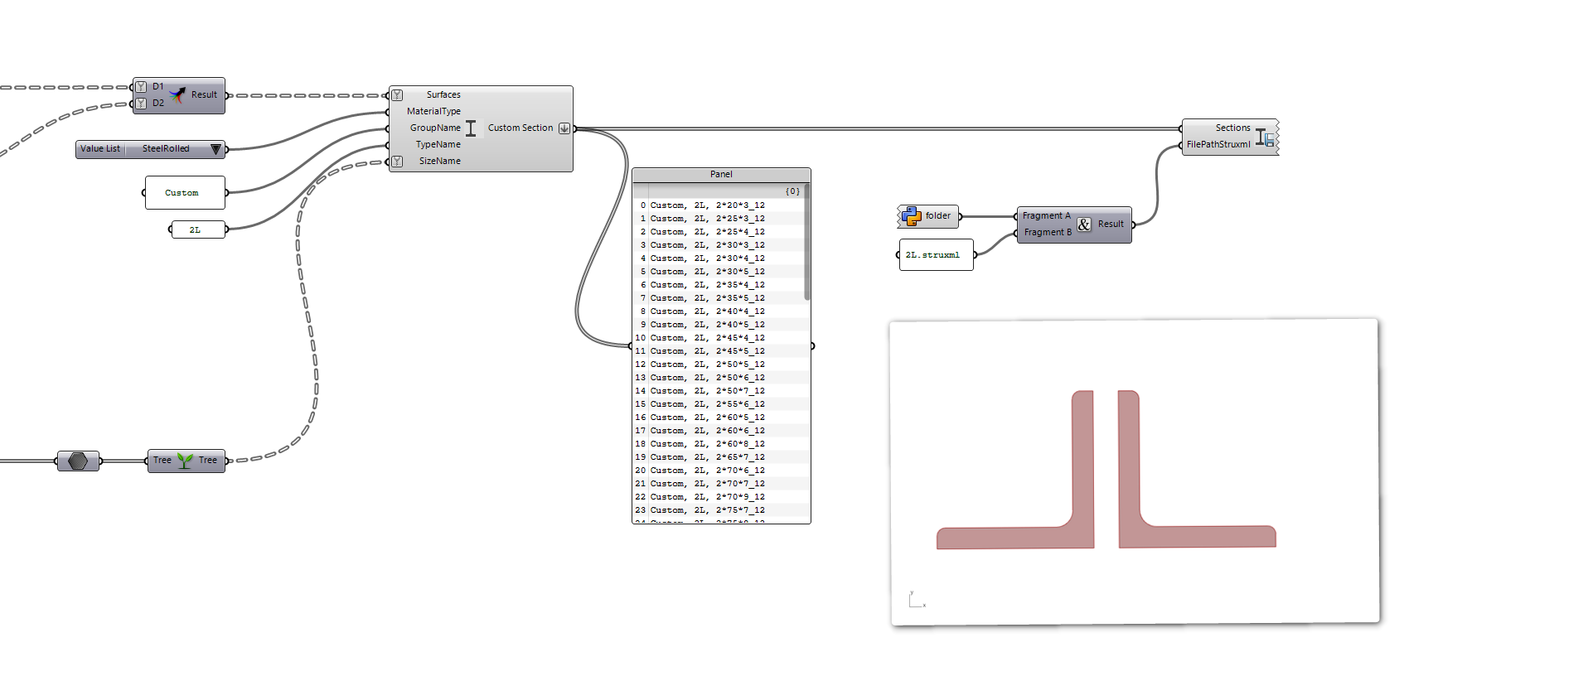
Task: Click the green plant Tree icon
Action: (x=185, y=461)
